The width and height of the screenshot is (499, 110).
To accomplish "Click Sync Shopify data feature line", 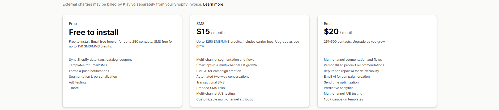I will tap(101, 60).
